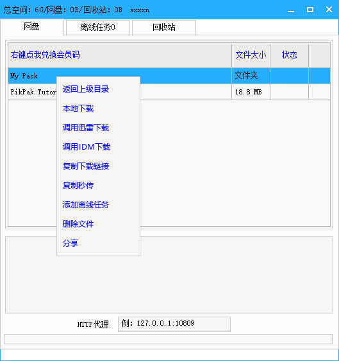Maximize the window
The width and height of the screenshot is (339, 361).
[310, 10]
